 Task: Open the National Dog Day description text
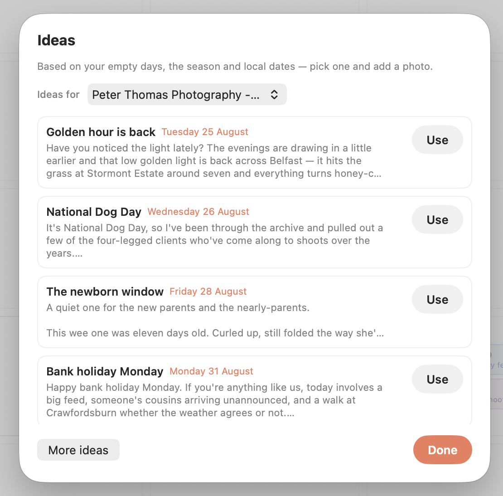click(x=215, y=240)
